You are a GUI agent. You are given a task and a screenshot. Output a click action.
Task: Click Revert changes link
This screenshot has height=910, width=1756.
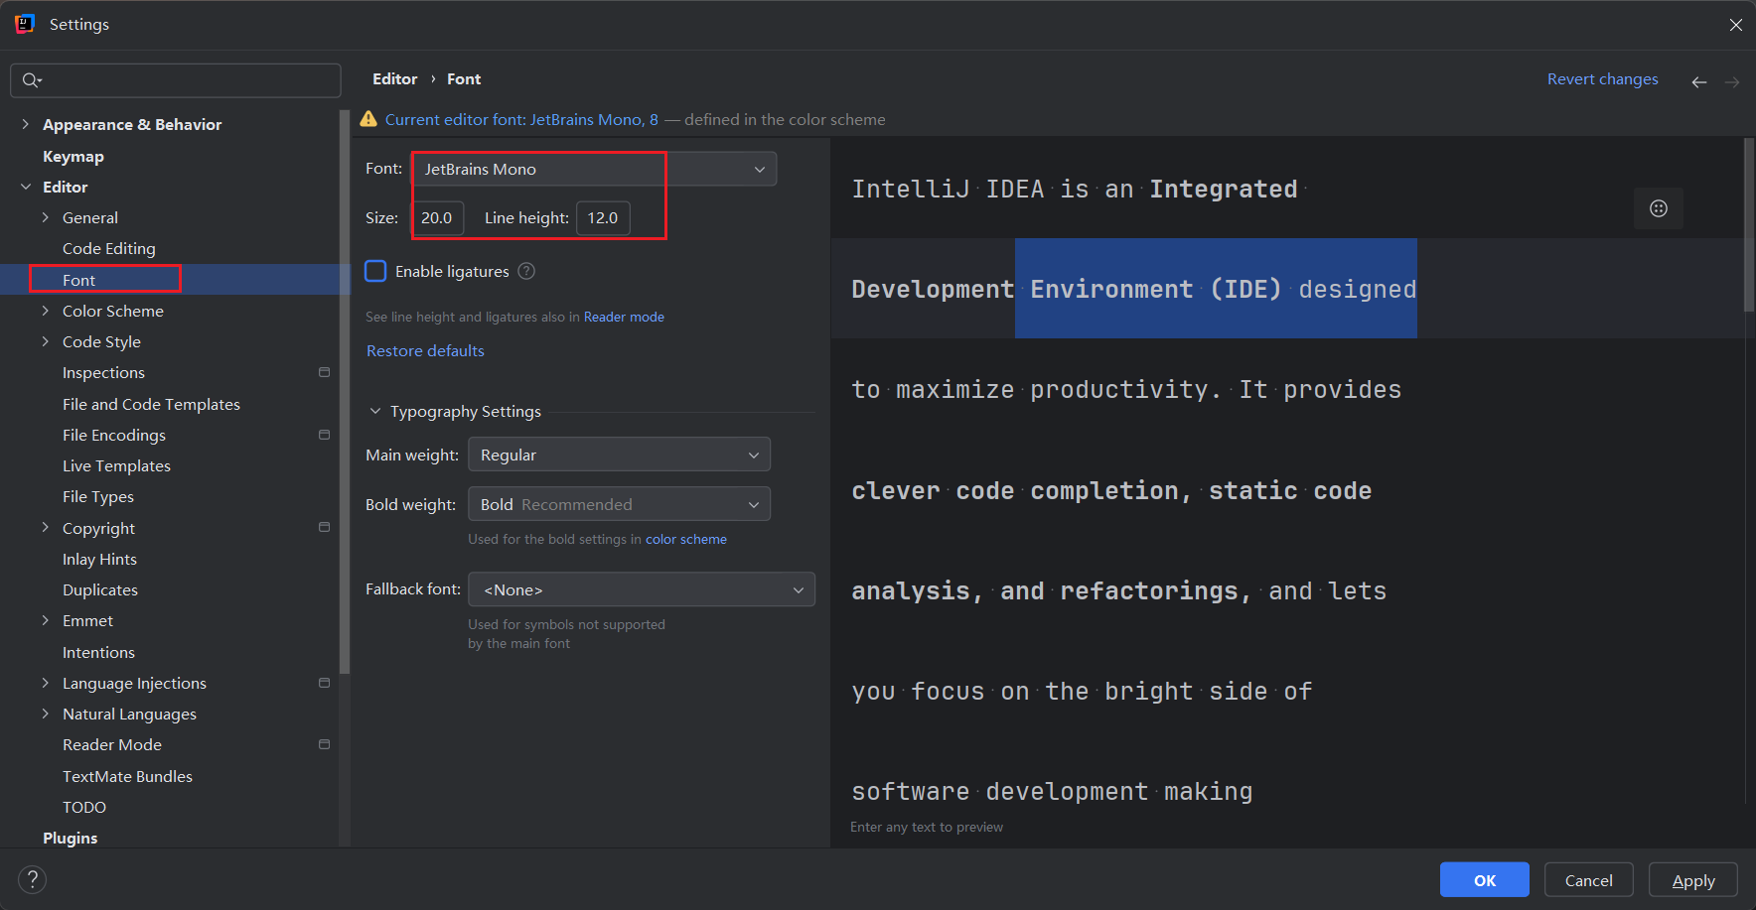coord(1603,78)
